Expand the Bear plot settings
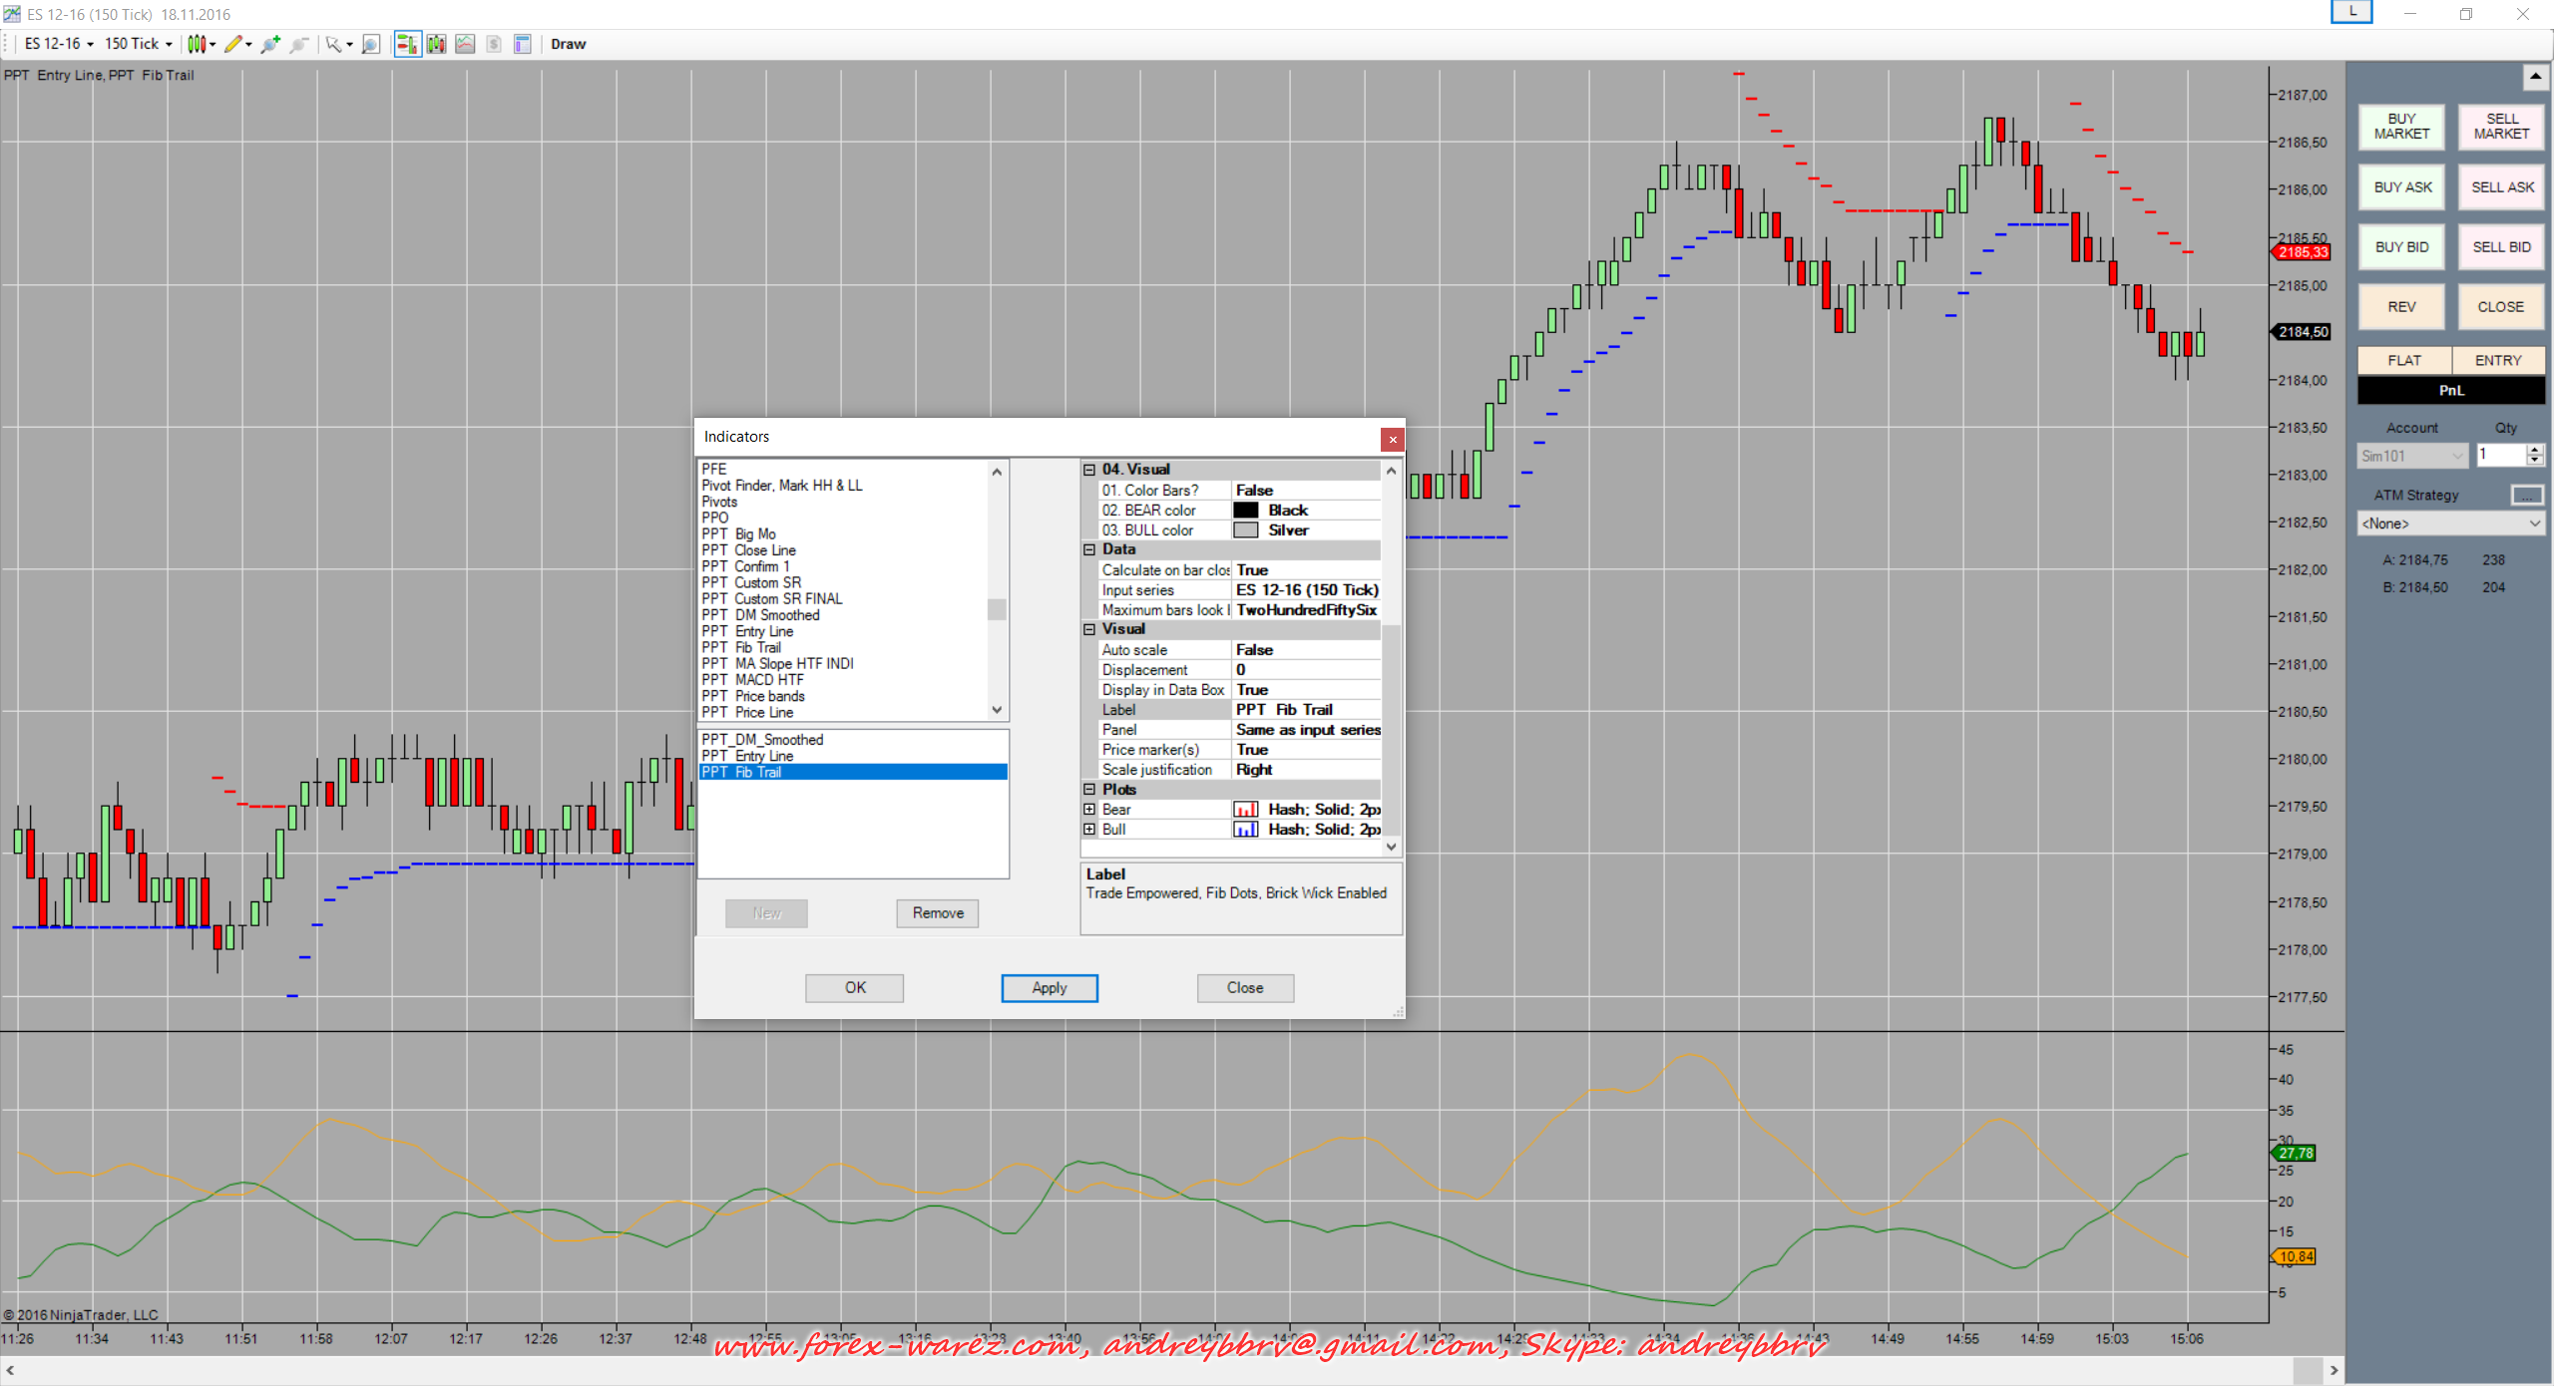Screen dimensions: 2554x1386 point(1089,810)
